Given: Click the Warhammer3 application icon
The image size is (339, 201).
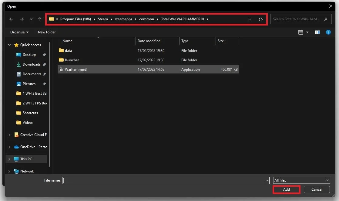Looking at the screenshot, I should click(x=61, y=70).
